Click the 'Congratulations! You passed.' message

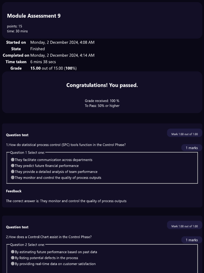[x=102, y=85]
